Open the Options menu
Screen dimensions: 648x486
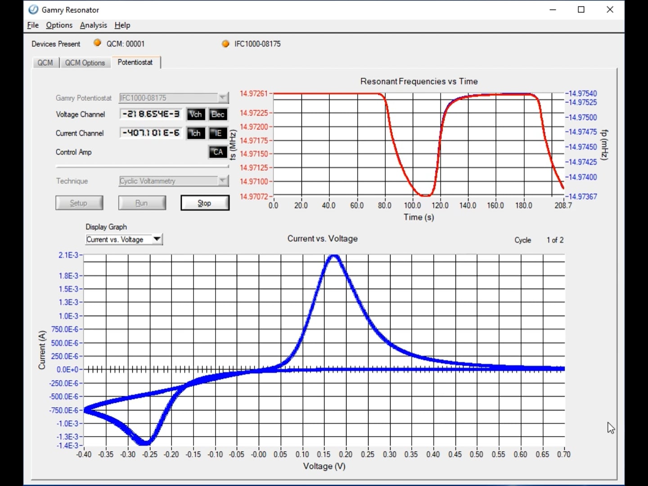click(x=59, y=25)
